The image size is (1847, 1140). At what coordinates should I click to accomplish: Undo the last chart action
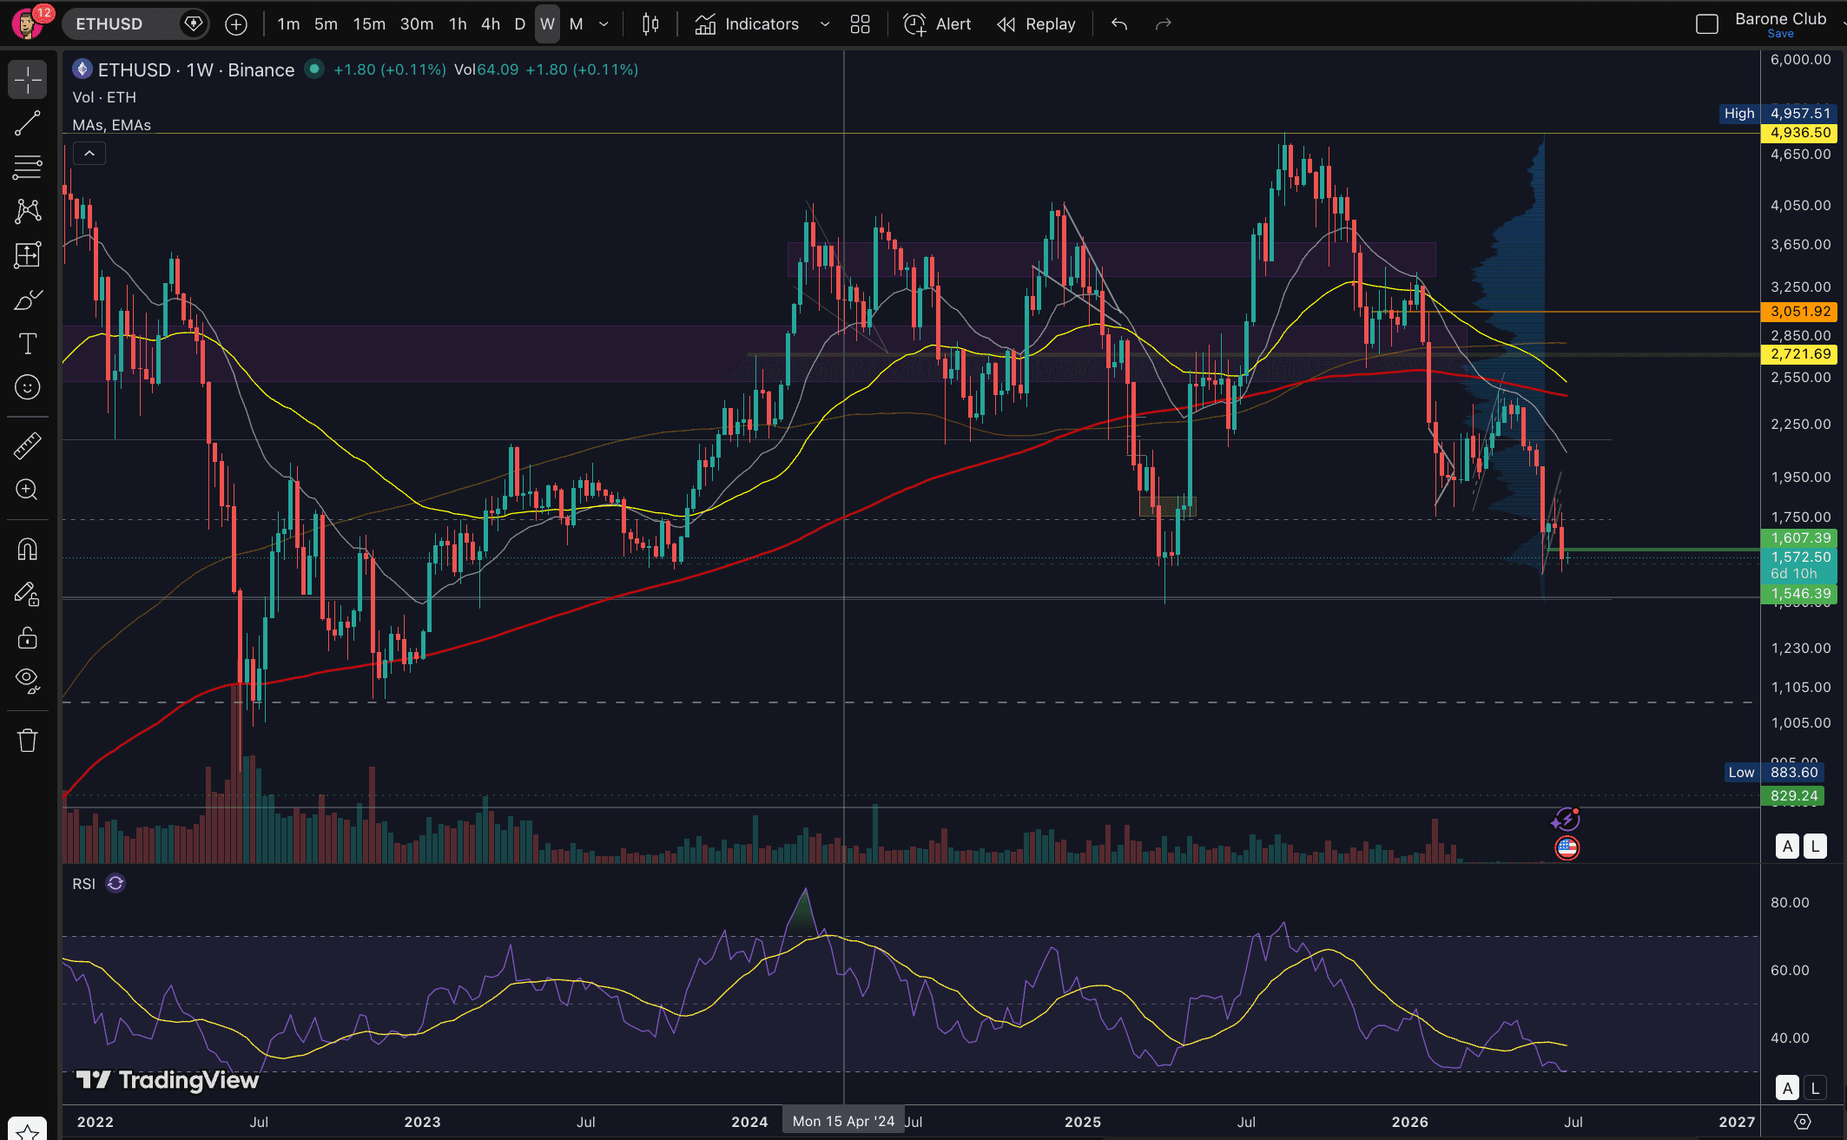1119,24
